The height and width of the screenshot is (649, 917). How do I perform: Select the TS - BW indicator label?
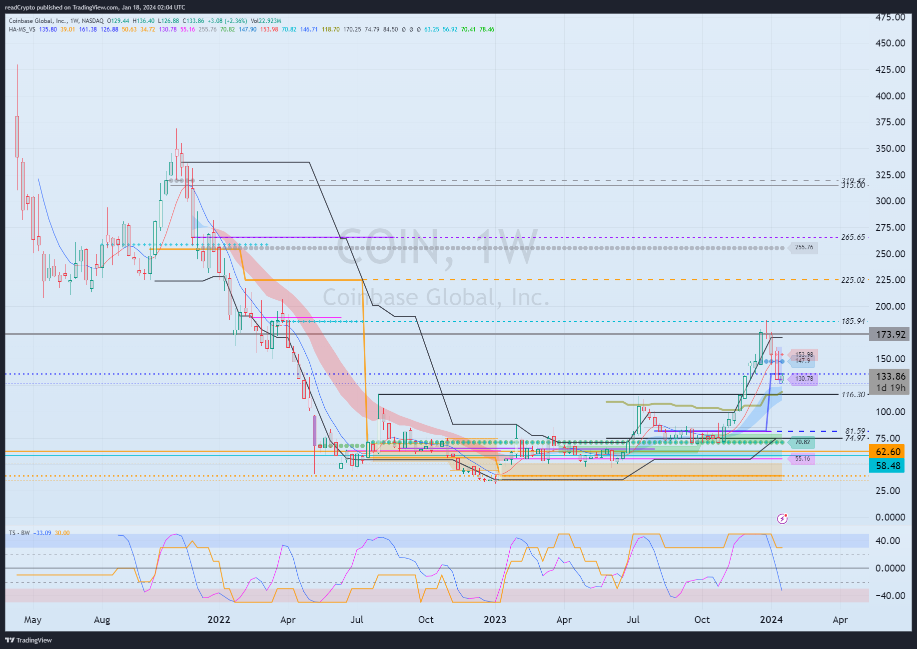click(19, 533)
